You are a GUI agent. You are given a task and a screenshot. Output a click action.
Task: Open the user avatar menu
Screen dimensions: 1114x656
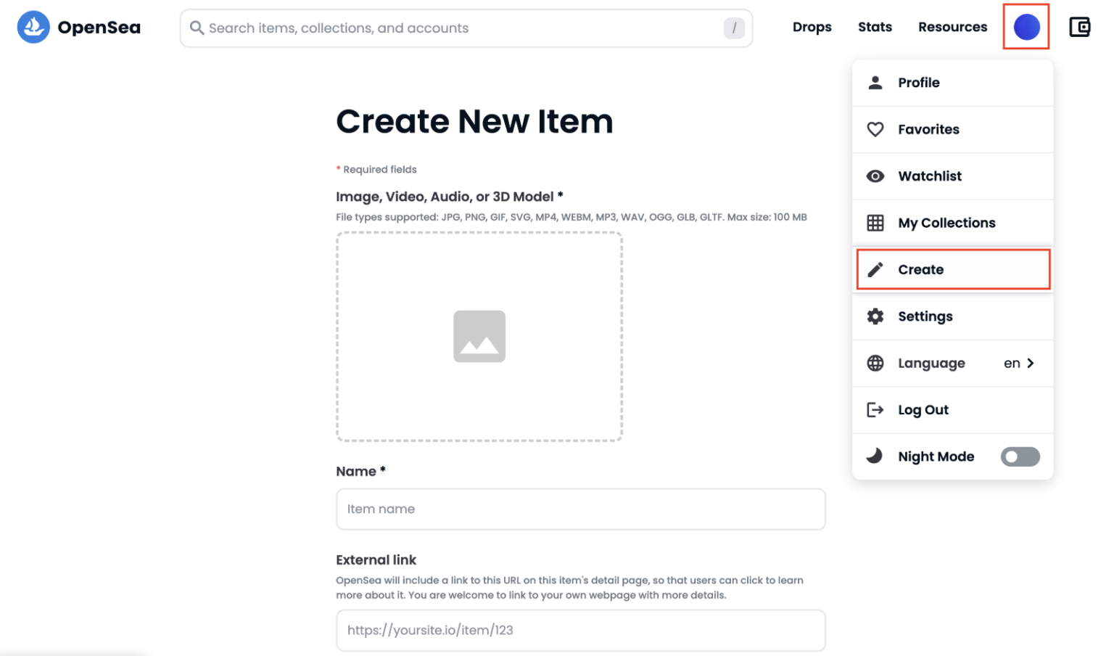[1026, 26]
